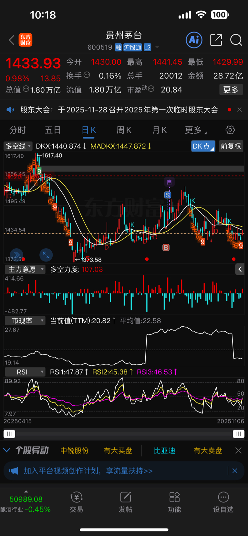Toggle the DK点 button
The image size is (248, 536).
(203, 146)
